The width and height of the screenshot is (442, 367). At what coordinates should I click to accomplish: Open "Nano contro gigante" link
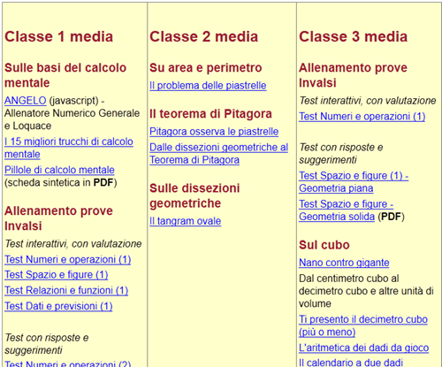tap(344, 263)
